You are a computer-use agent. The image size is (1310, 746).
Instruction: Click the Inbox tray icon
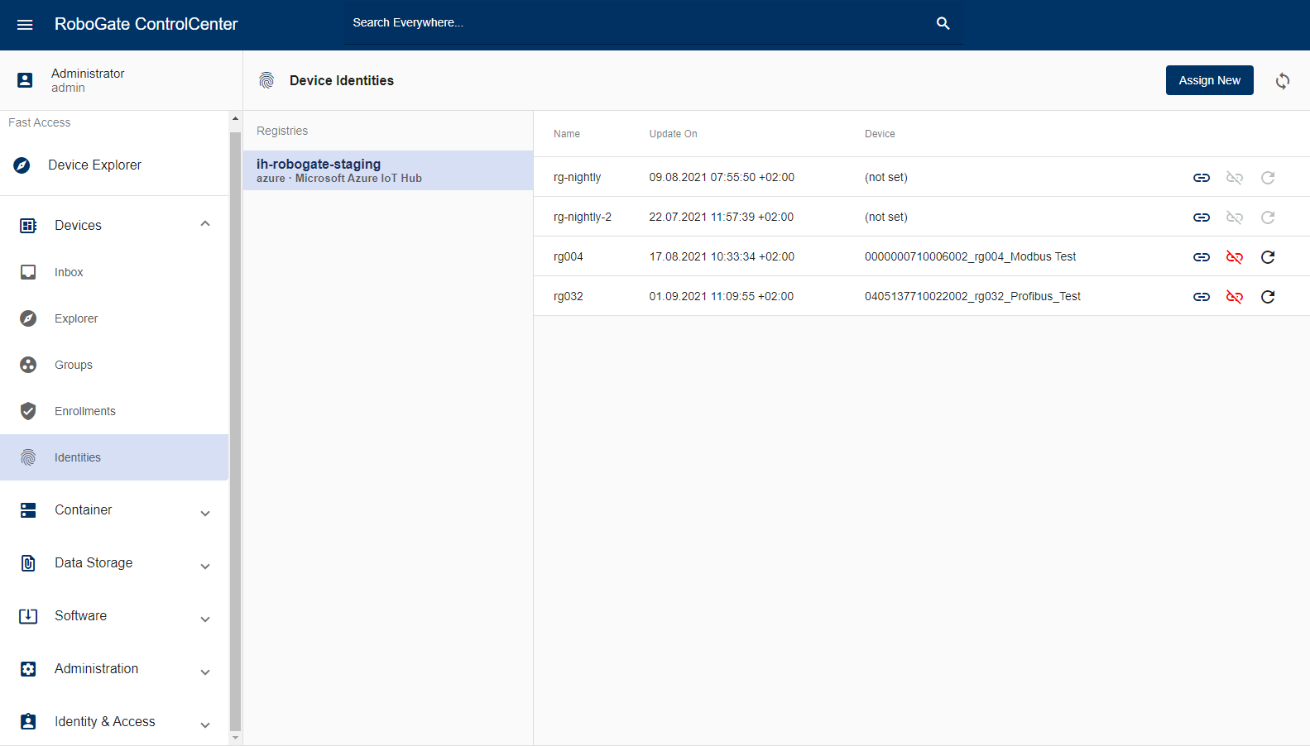coord(28,272)
